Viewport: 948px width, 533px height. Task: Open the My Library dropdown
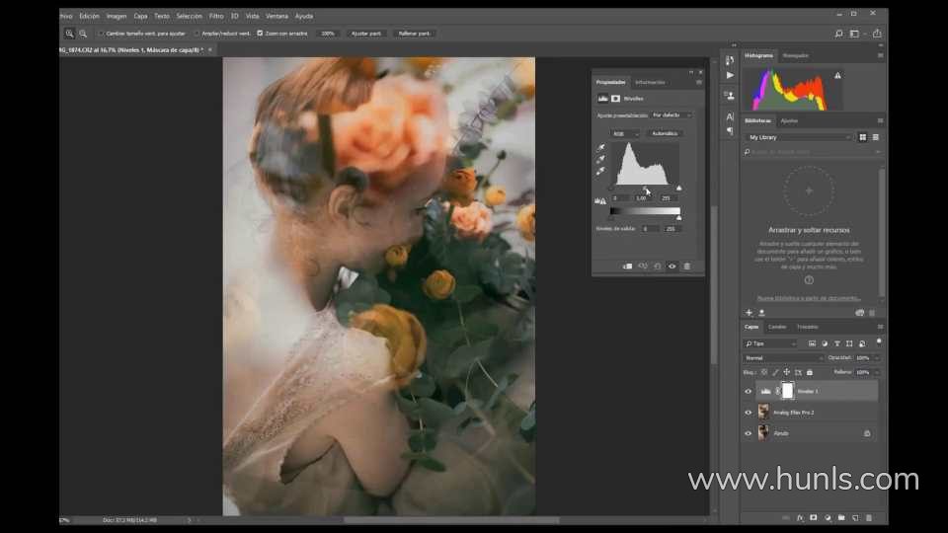pyautogui.click(x=798, y=137)
